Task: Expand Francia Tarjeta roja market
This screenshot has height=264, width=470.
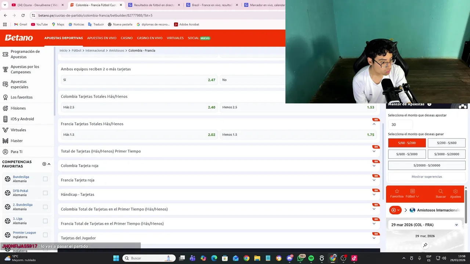Action: pyautogui.click(x=374, y=180)
